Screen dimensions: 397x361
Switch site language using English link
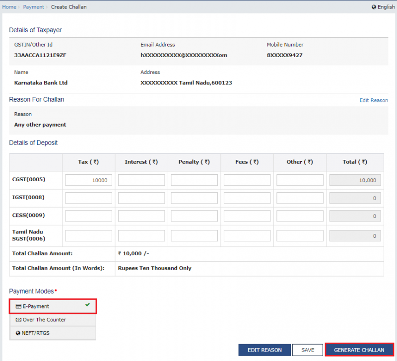pyautogui.click(x=383, y=6)
